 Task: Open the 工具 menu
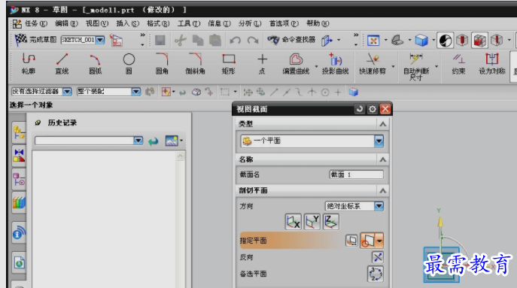click(x=189, y=24)
